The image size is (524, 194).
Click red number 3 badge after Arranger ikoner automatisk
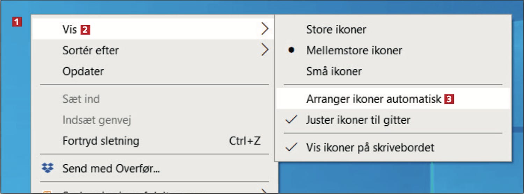tap(449, 99)
